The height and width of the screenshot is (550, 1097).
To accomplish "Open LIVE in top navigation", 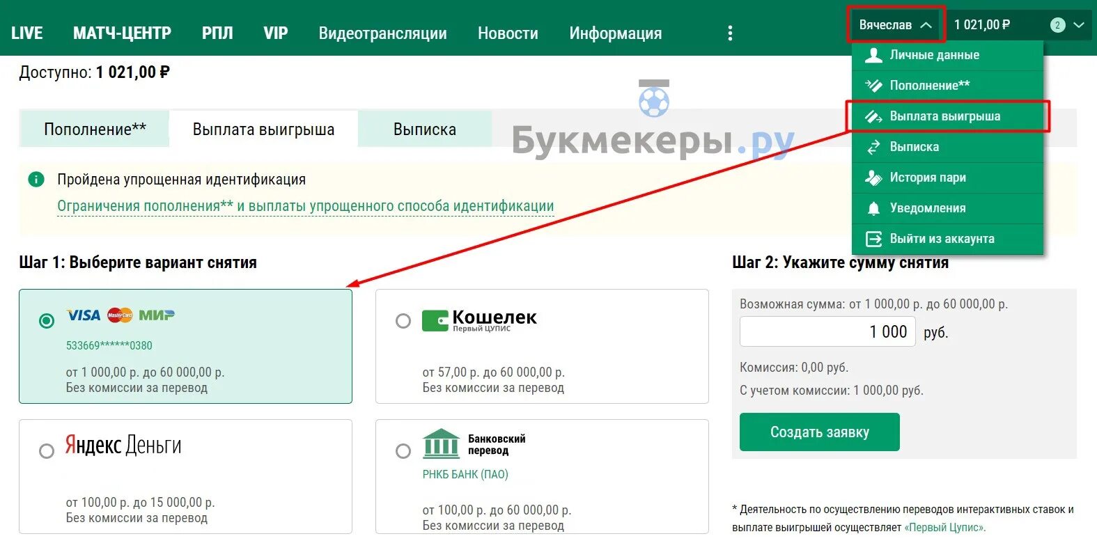I will 27,33.
